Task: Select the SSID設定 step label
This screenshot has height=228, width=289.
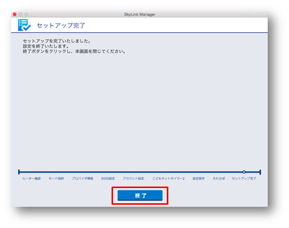Action: coord(108,178)
